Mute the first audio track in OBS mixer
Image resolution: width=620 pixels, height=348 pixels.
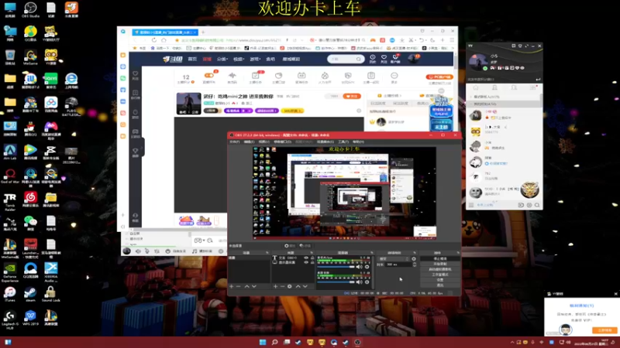click(x=359, y=267)
